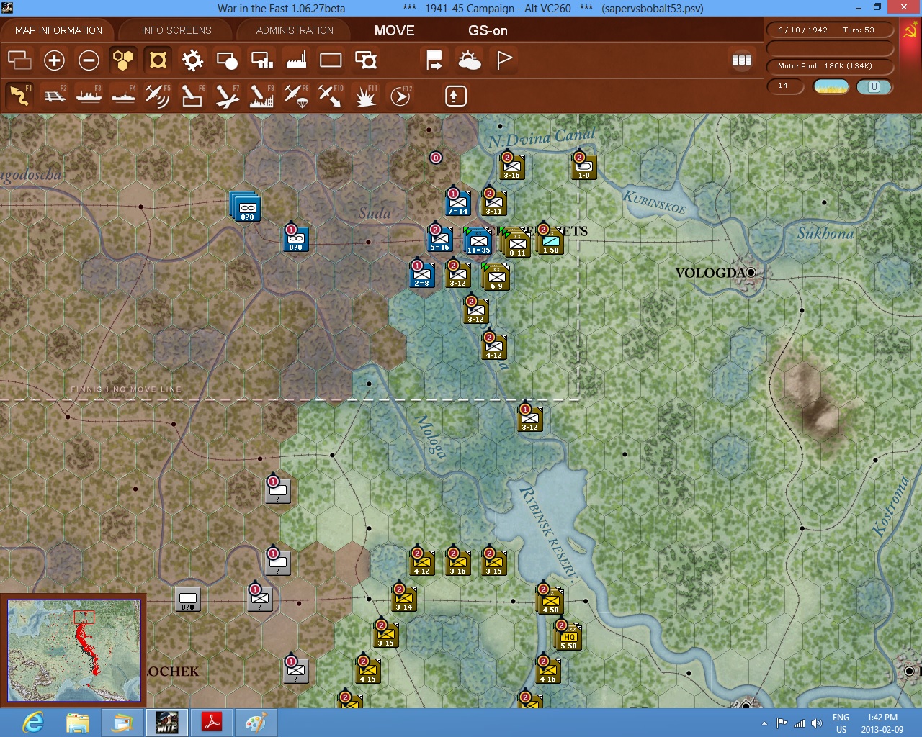Click the MOVE mode label
The image size is (922, 737).
tap(394, 30)
